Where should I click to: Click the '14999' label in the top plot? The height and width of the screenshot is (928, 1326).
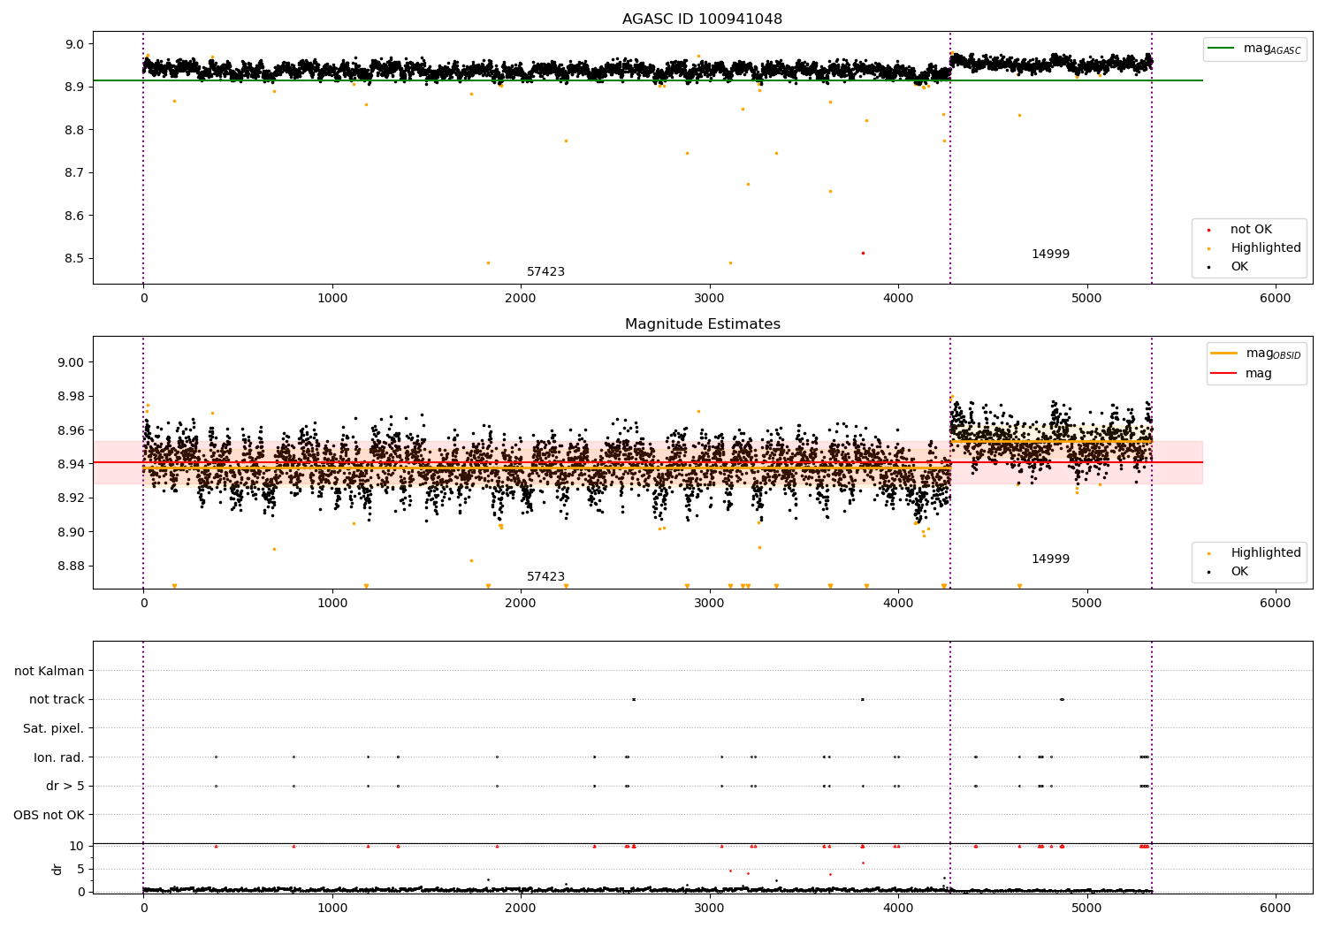[1050, 255]
